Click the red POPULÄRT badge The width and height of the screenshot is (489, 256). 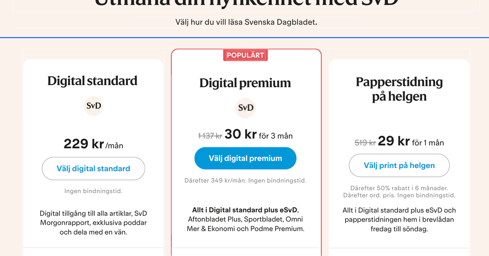[245, 55]
